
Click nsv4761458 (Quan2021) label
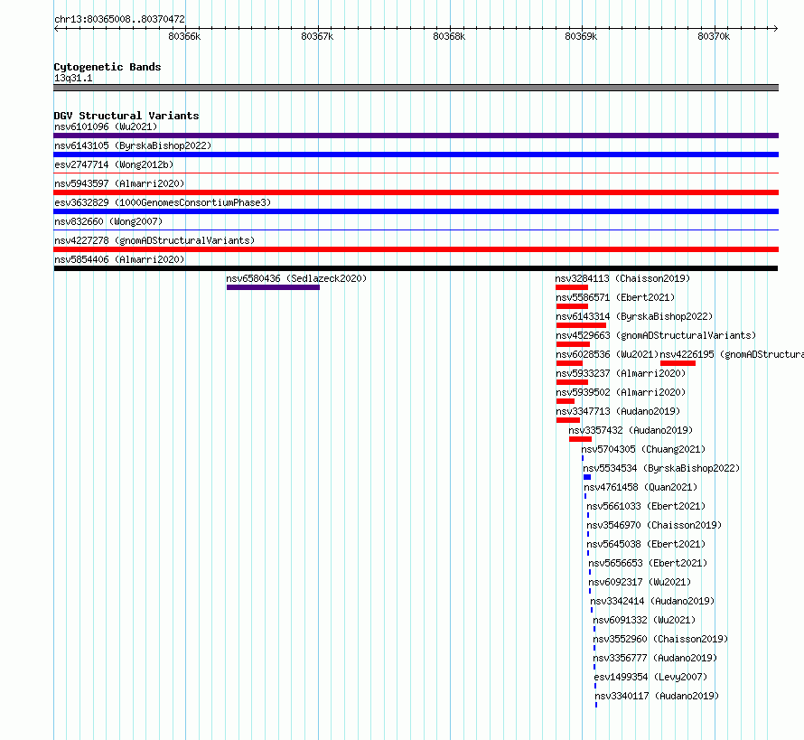coord(640,487)
